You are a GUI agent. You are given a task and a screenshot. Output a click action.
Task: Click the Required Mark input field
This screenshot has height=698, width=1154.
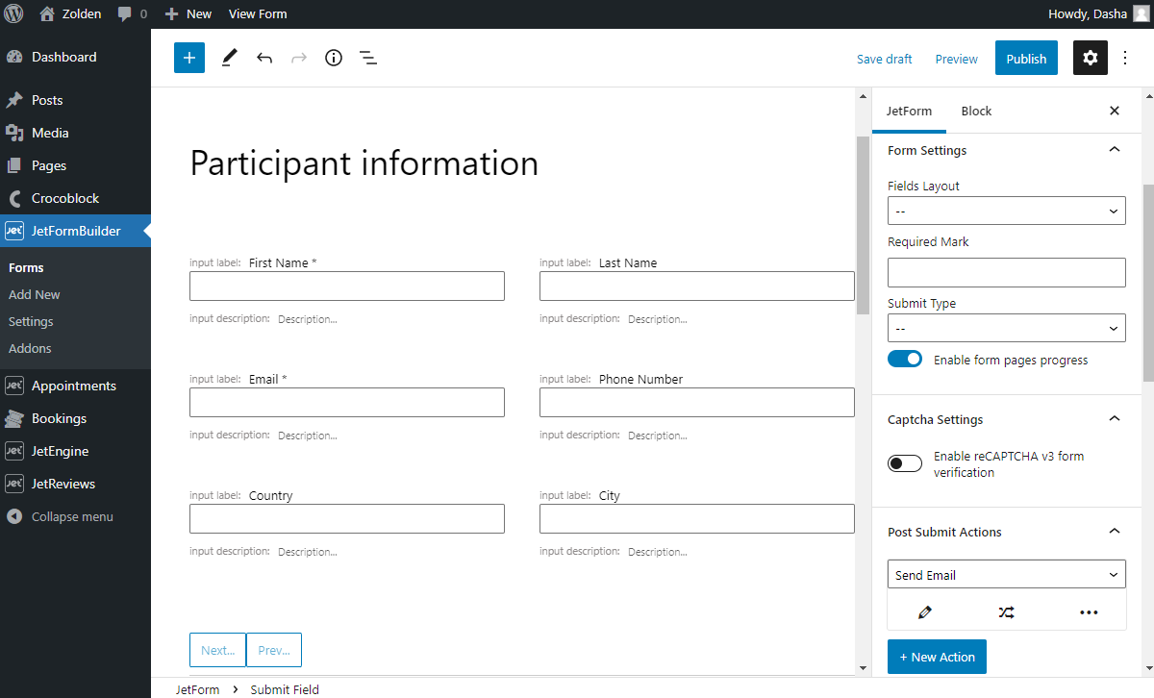tap(1006, 272)
